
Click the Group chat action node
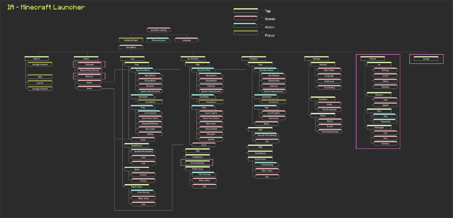click(x=385, y=121)
